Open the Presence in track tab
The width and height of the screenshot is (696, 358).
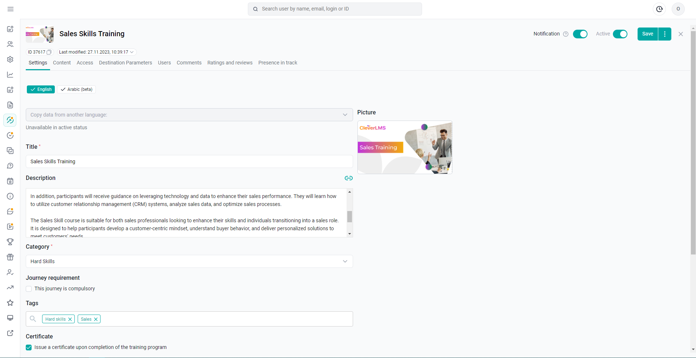click(x=278, y=63)
